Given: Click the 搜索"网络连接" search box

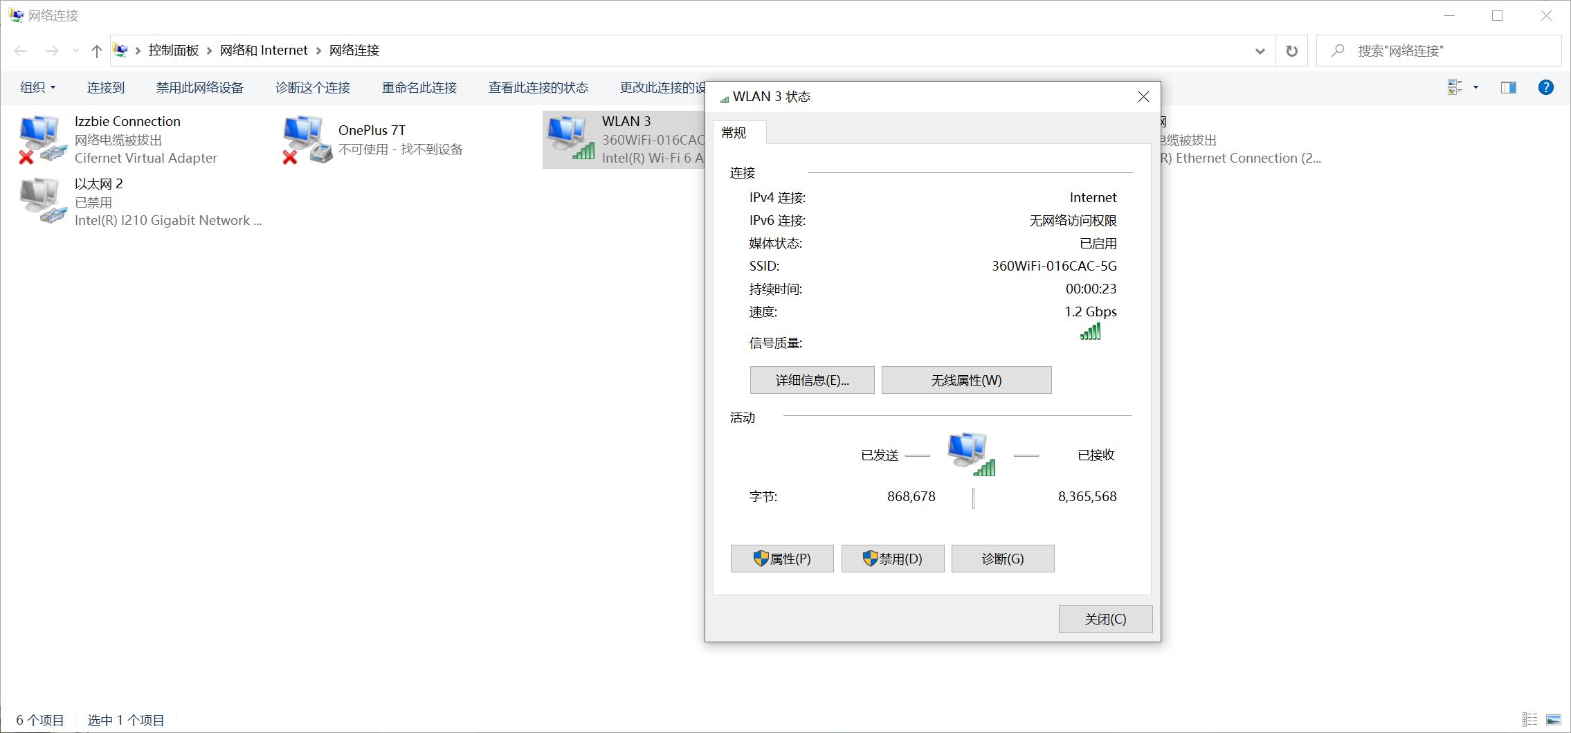Looking at the screenshot, I should pyautogui.click(x=1440, y=50).
